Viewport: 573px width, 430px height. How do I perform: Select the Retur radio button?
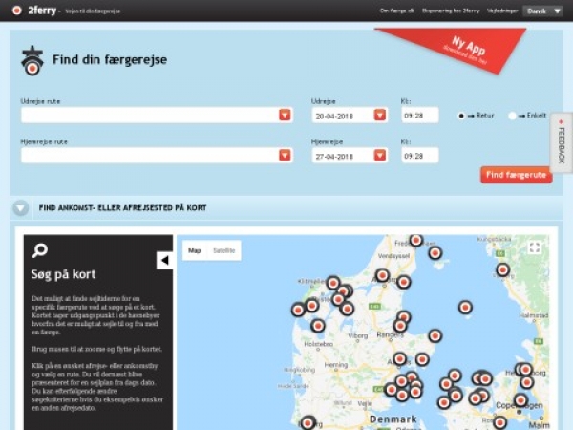click(x=461, y=116)
